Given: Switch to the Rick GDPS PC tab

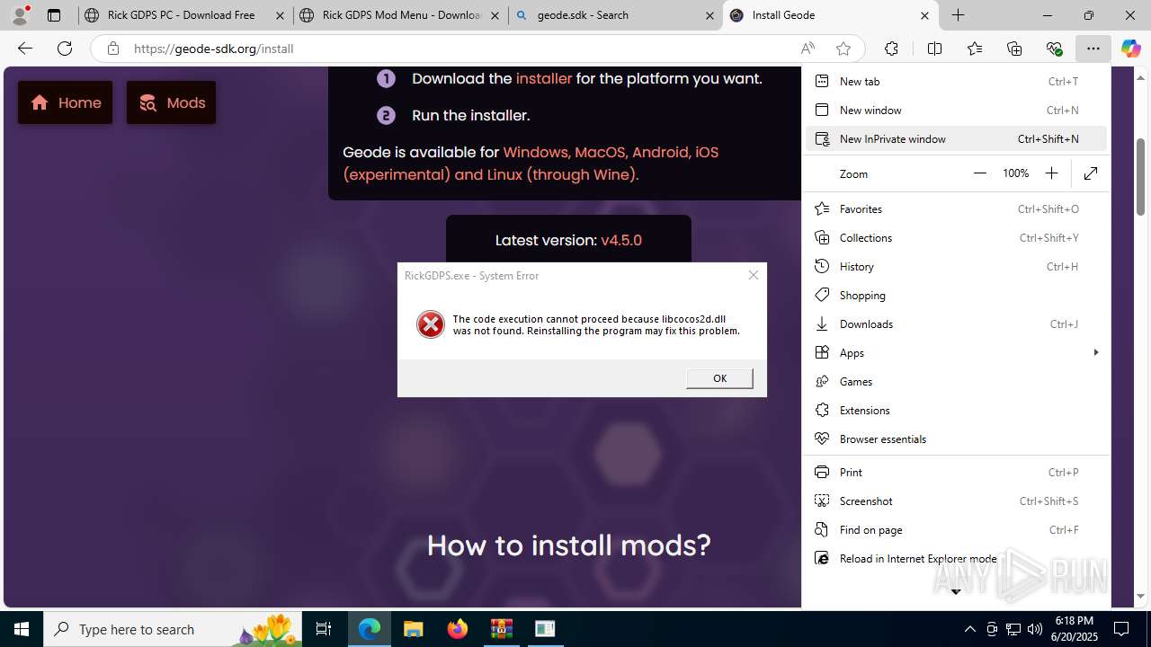Looking at the screenshot, I should pos(183,15).
